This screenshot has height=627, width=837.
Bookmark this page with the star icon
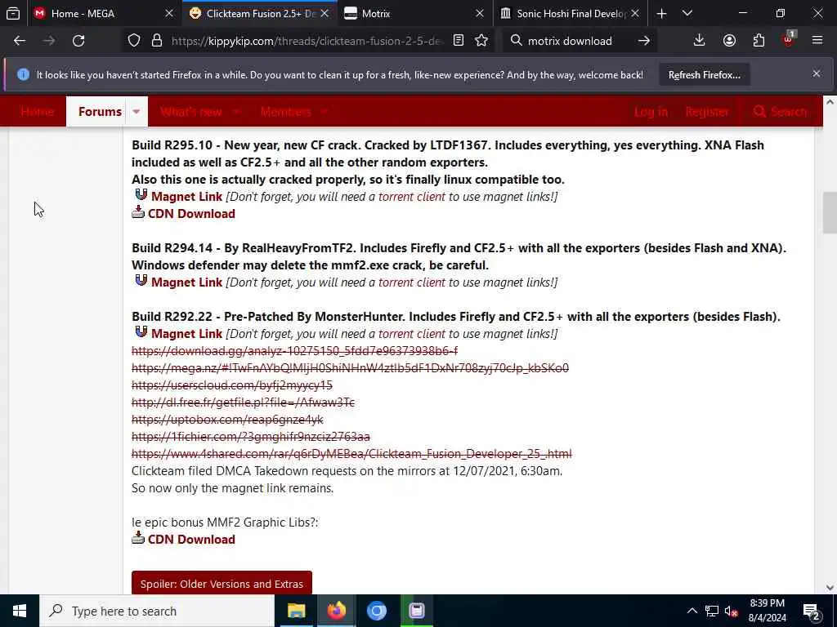point(481,41)
